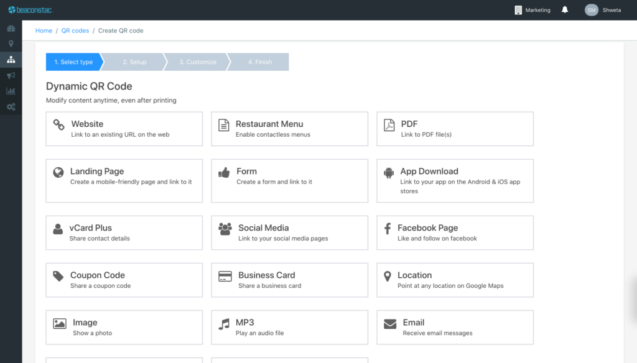This screenshot has height=363, width=637.
Task: Open the gears settings icon in sidebar
Action: pyautogui.click(x=11, y=107)
